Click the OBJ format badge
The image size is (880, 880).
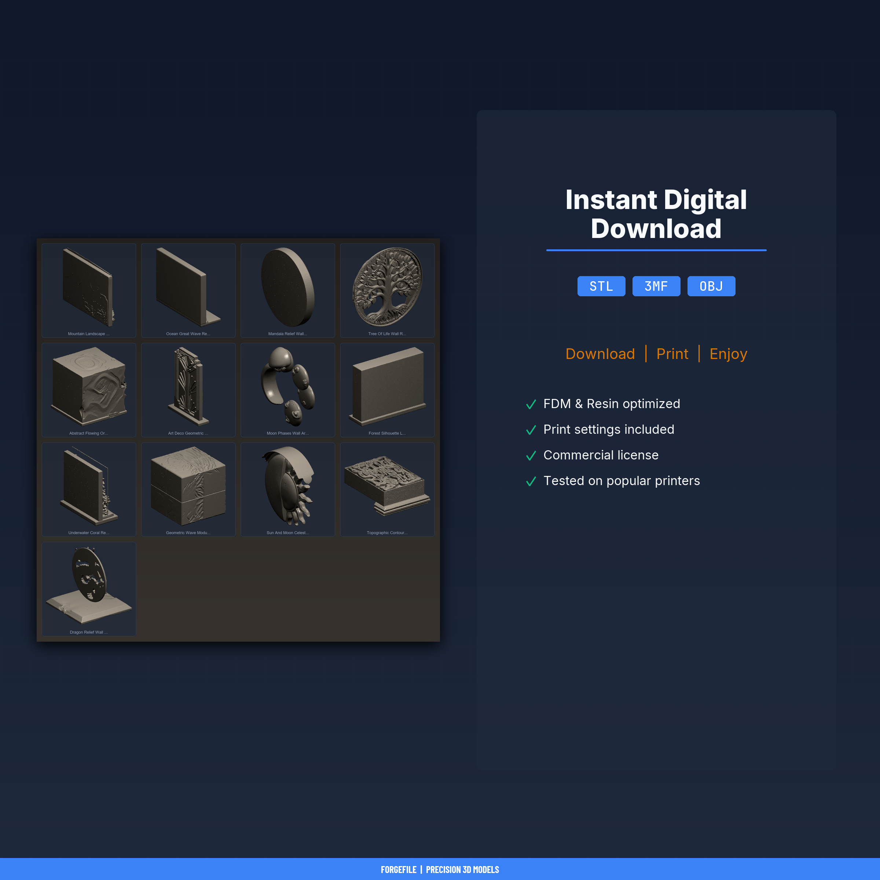coord(711,286)
